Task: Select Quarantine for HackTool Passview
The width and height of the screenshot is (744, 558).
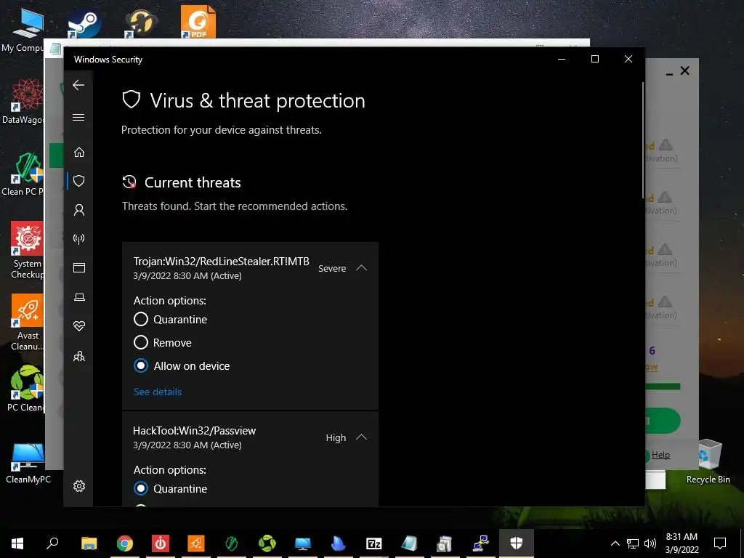Action: pos(141,488)
